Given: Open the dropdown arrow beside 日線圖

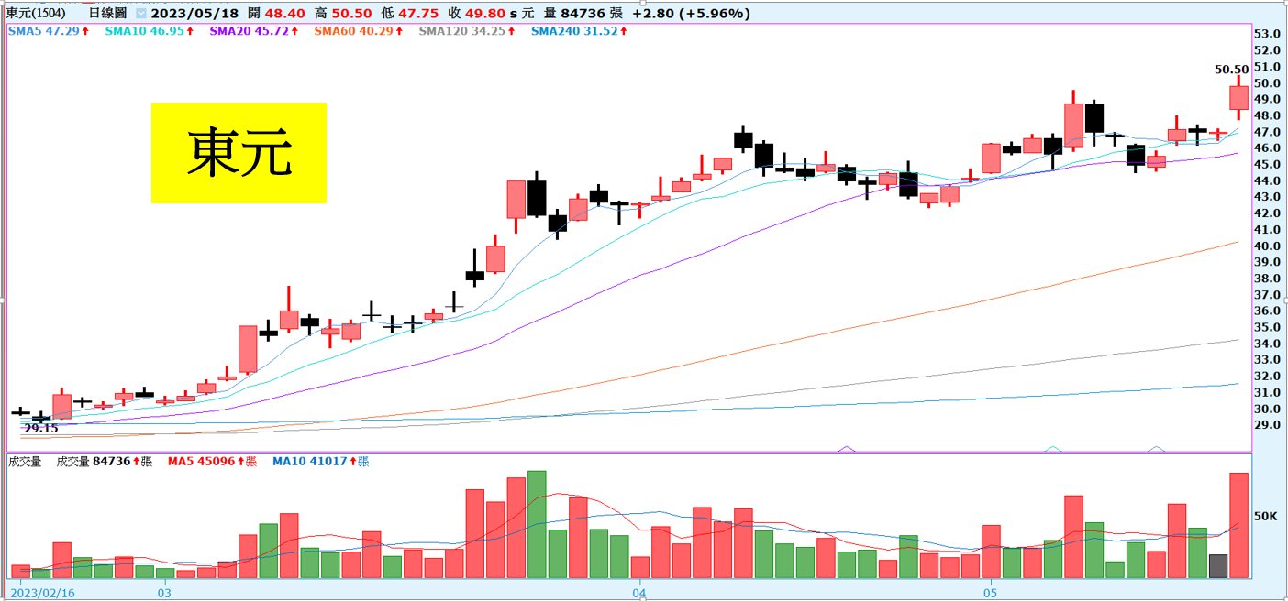Looking at the screenshot, I should (x=140, y=14).
